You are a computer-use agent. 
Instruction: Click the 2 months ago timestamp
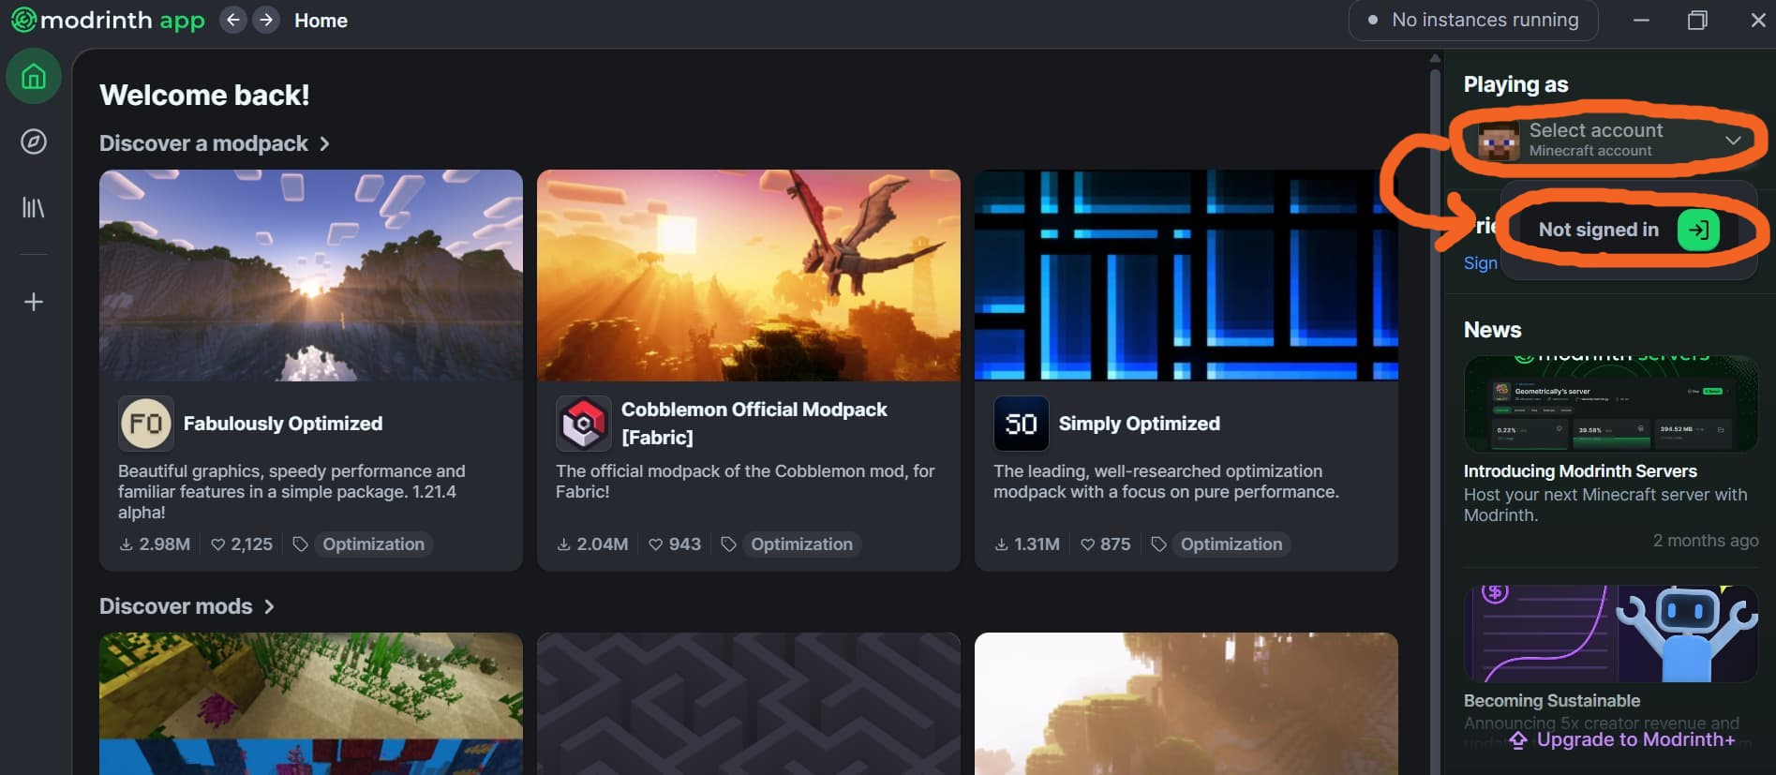pos(1706,541)
